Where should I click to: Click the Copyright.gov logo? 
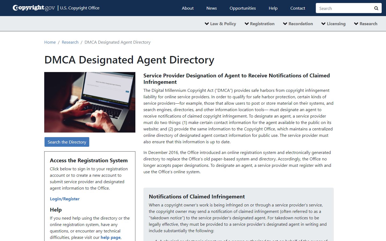(x=34, y=8)
